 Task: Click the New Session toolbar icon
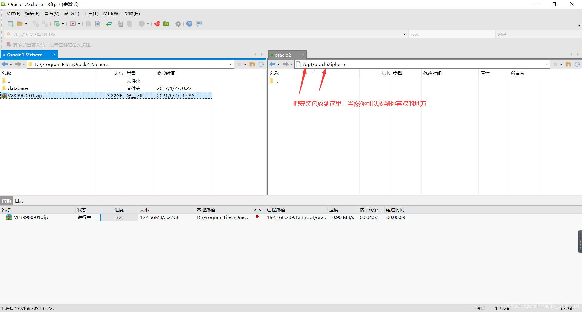(11, 24)
